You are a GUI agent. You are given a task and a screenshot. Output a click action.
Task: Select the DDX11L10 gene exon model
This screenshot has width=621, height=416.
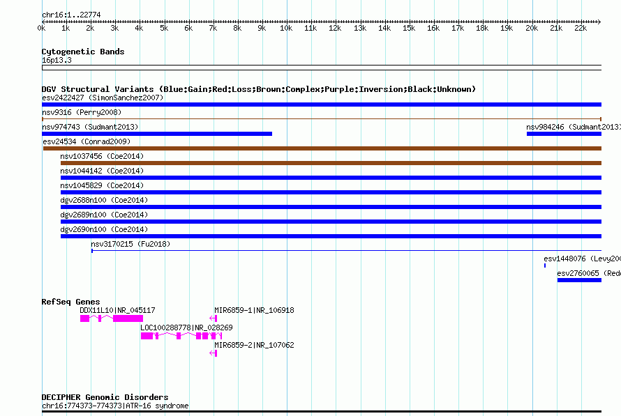coord(111,318)
